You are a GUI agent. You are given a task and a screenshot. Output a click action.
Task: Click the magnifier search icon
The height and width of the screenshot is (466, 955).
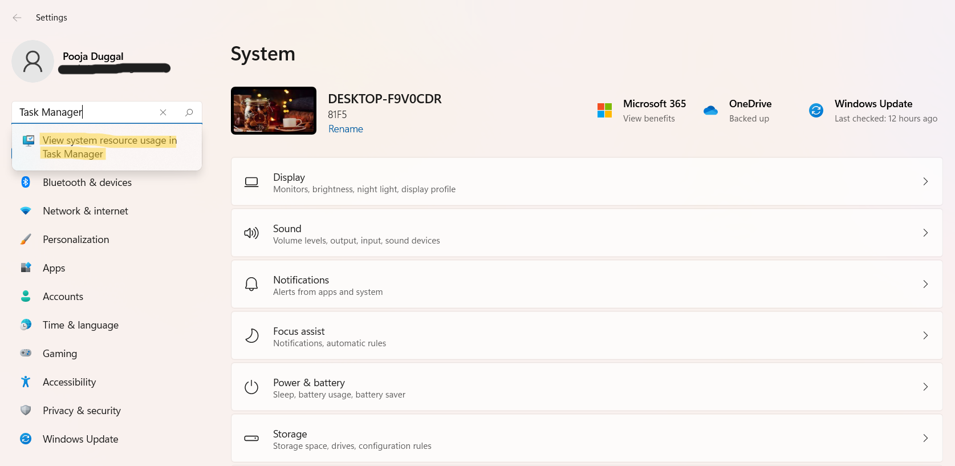coord(189,112)
